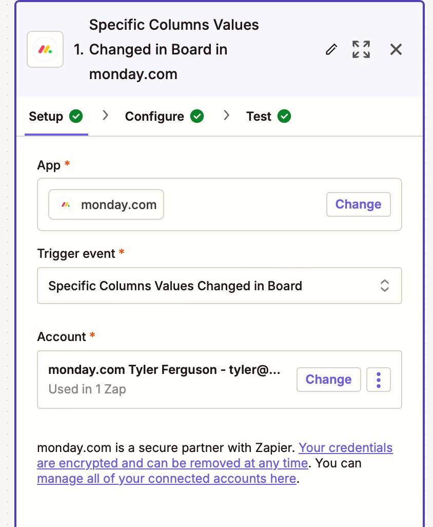Click the green checkmark beside Configure
The width and height of the screenshot is (433, 527).
[x=197, y=116]
